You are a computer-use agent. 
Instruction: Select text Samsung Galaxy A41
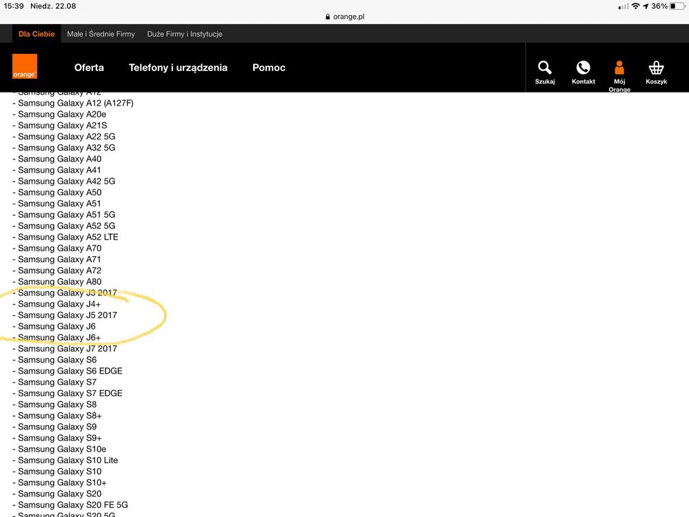tap(59, 170)
